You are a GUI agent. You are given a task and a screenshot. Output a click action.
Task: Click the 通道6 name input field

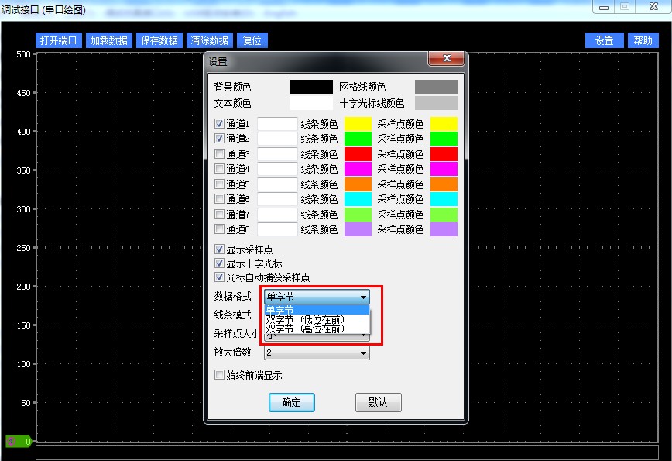pos(277,199)
